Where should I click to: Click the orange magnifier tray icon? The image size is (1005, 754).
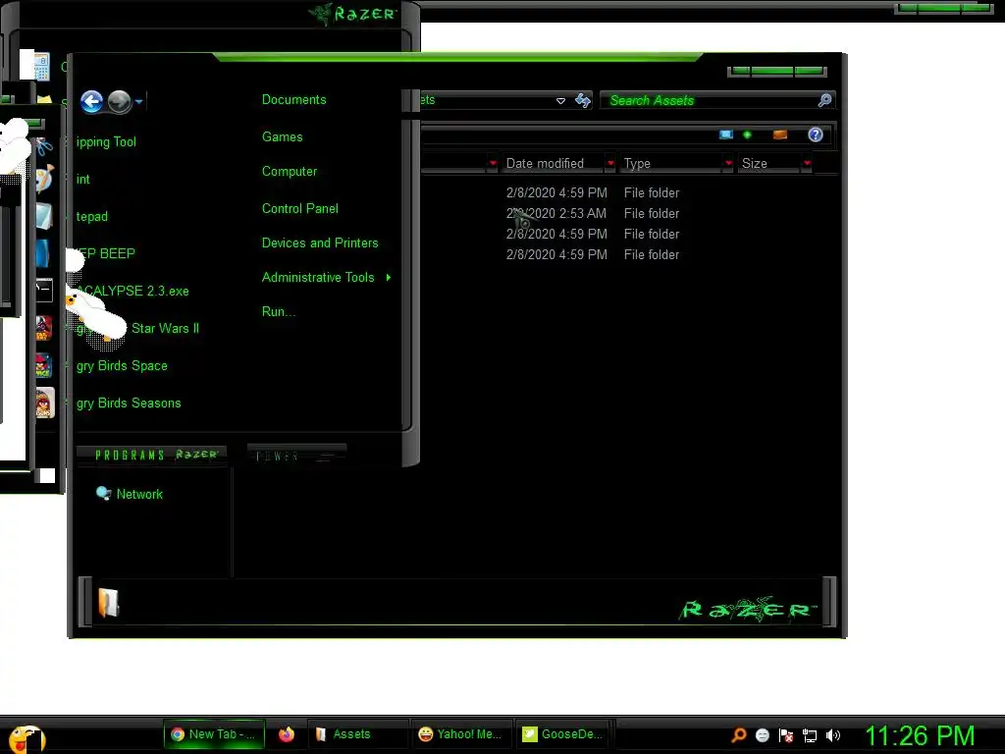[x=738, y=735]
